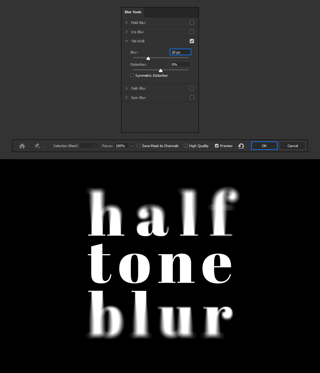Viewport: 320px width, 373px height.
Task: Open the Focus percentage dropdown
Action: tap(131, 146)
